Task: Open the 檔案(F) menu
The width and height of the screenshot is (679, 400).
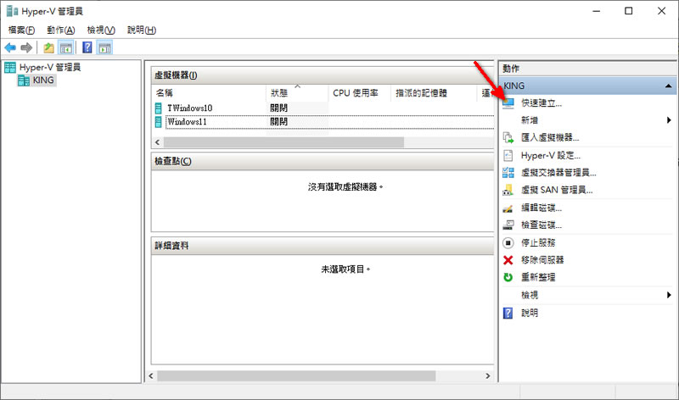Action: (22, 30)
